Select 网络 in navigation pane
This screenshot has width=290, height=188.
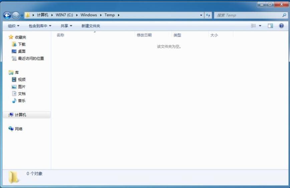tap(18, 129)
